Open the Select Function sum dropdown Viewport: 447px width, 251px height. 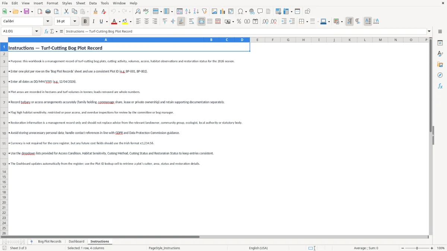click(57, 32)
